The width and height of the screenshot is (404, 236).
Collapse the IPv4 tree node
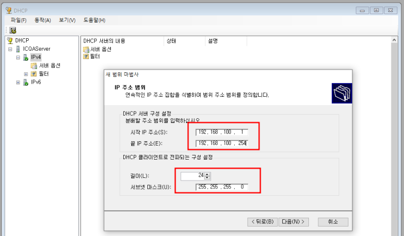click(x=18, y=57)
